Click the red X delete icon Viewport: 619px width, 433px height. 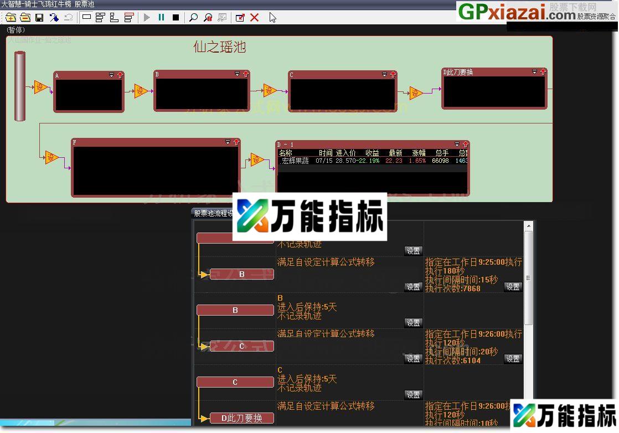(255, 17)
